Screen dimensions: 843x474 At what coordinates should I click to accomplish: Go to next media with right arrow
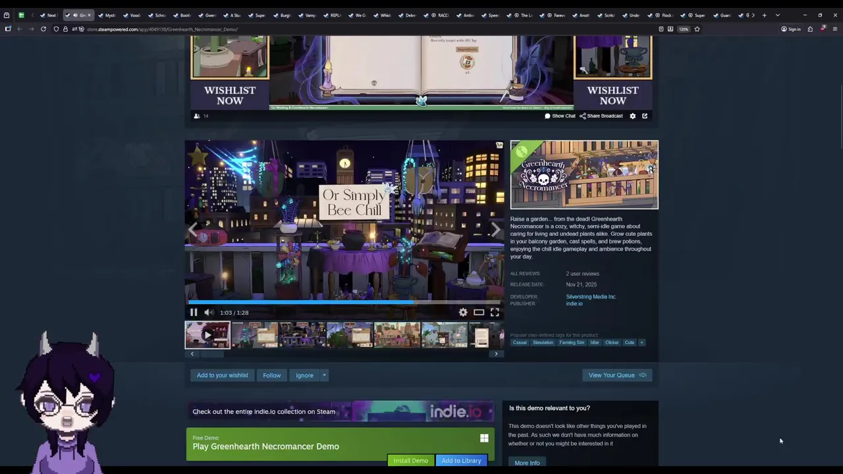tap(495, 229)
